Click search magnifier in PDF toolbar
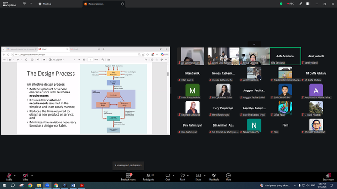 [x=146, y=60]
